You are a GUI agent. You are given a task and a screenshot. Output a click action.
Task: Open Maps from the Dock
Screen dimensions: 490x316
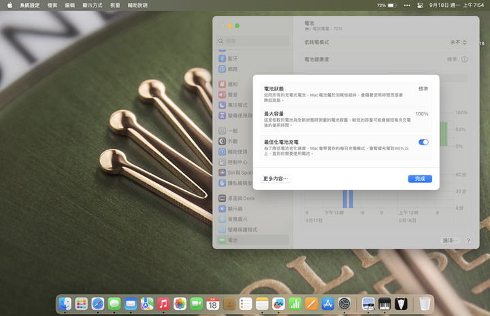tap(147, 304)
